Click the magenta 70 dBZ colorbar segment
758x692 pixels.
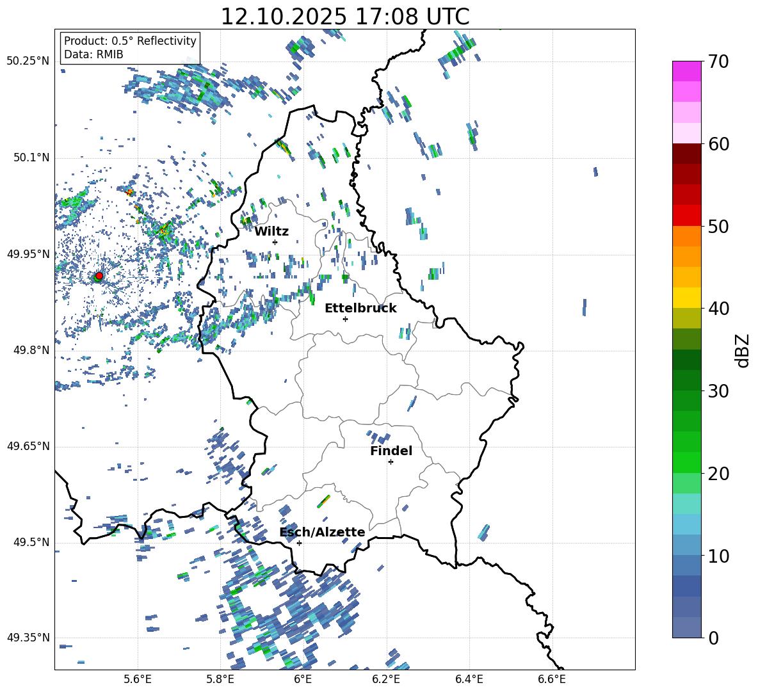coord(686,71)
